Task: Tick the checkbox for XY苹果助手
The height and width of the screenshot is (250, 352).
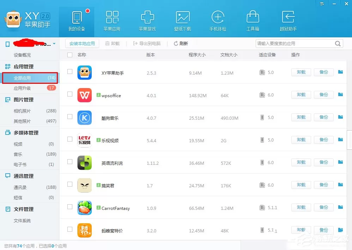Action: pos(70,71)
